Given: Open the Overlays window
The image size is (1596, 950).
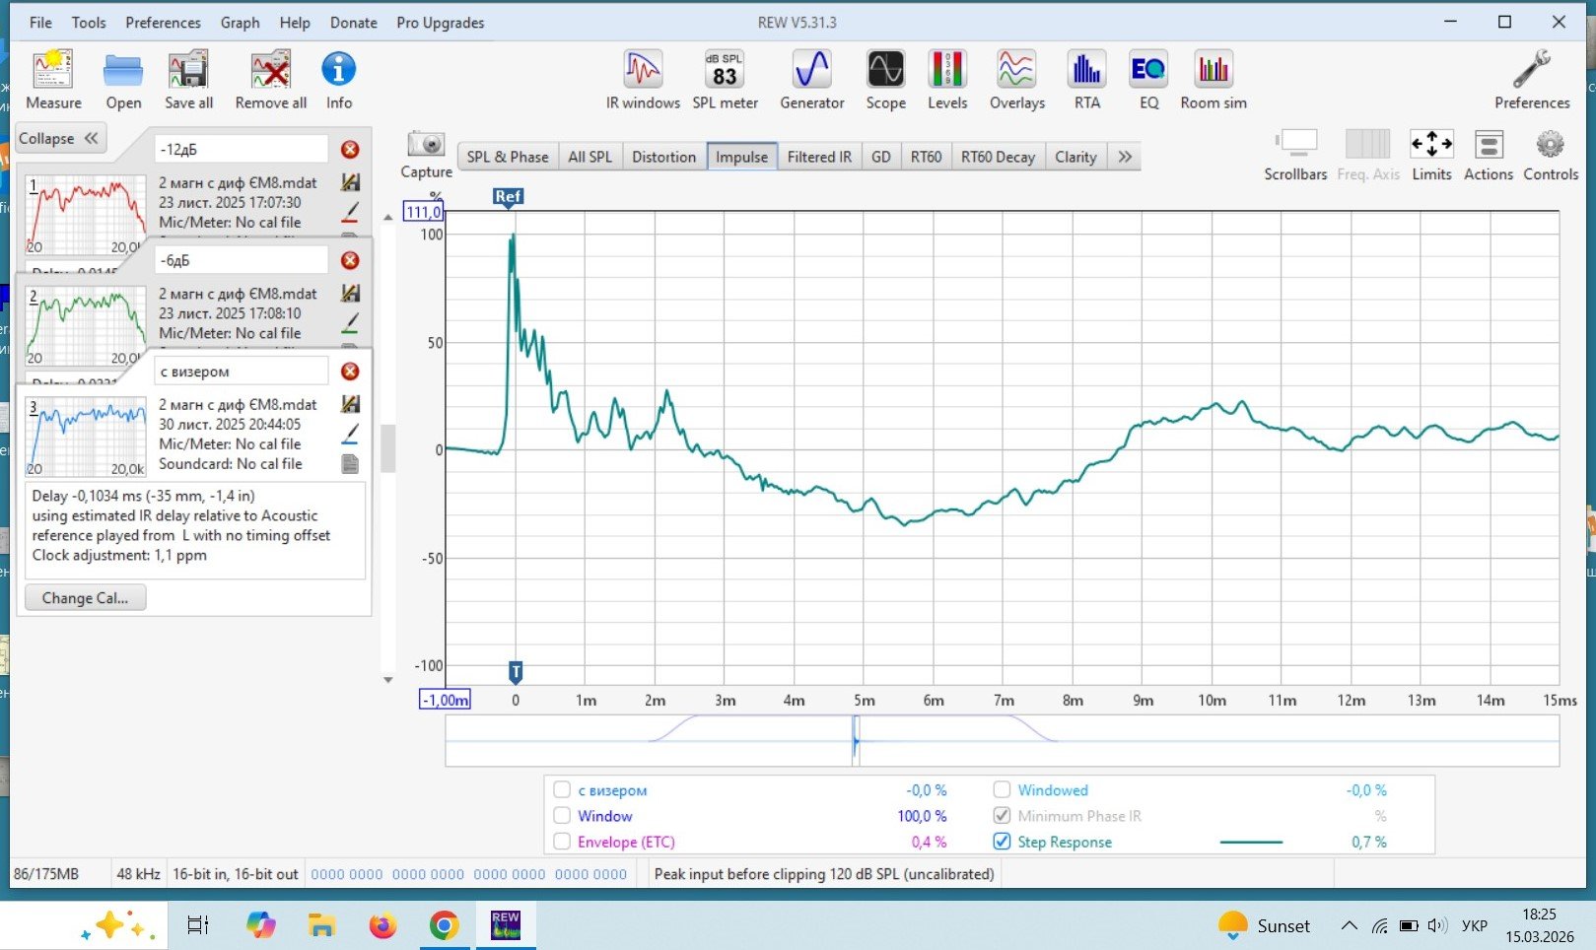Looking at the screenshot, I should coord(1016,80).
